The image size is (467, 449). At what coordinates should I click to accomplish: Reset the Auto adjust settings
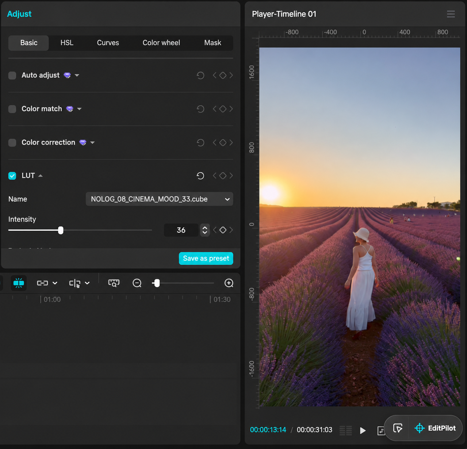200,76
